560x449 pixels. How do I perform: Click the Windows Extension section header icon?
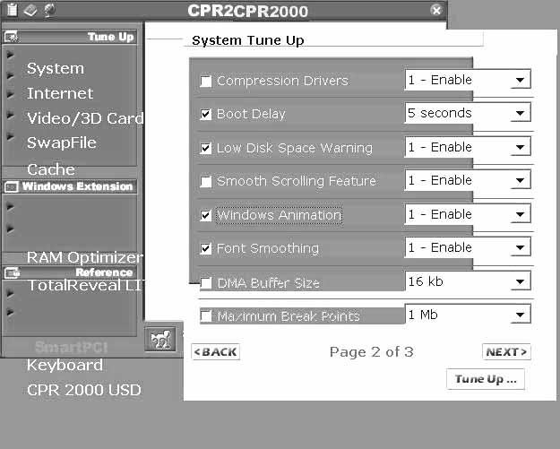point(12,186)
